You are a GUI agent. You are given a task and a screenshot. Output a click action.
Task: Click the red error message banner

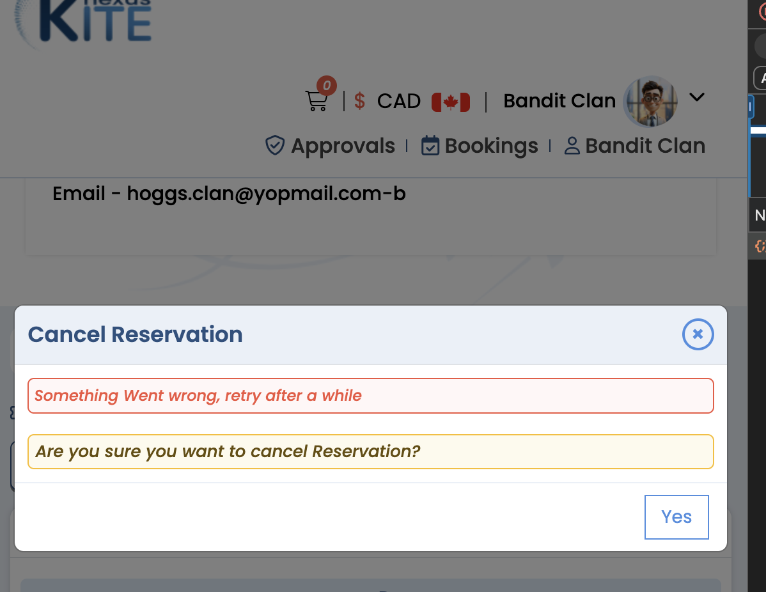371,396
